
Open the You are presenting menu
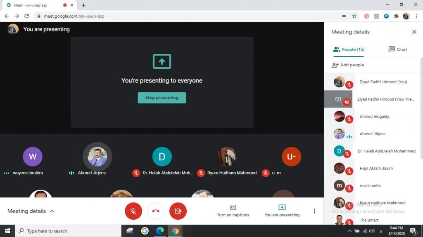coord(282,211)
